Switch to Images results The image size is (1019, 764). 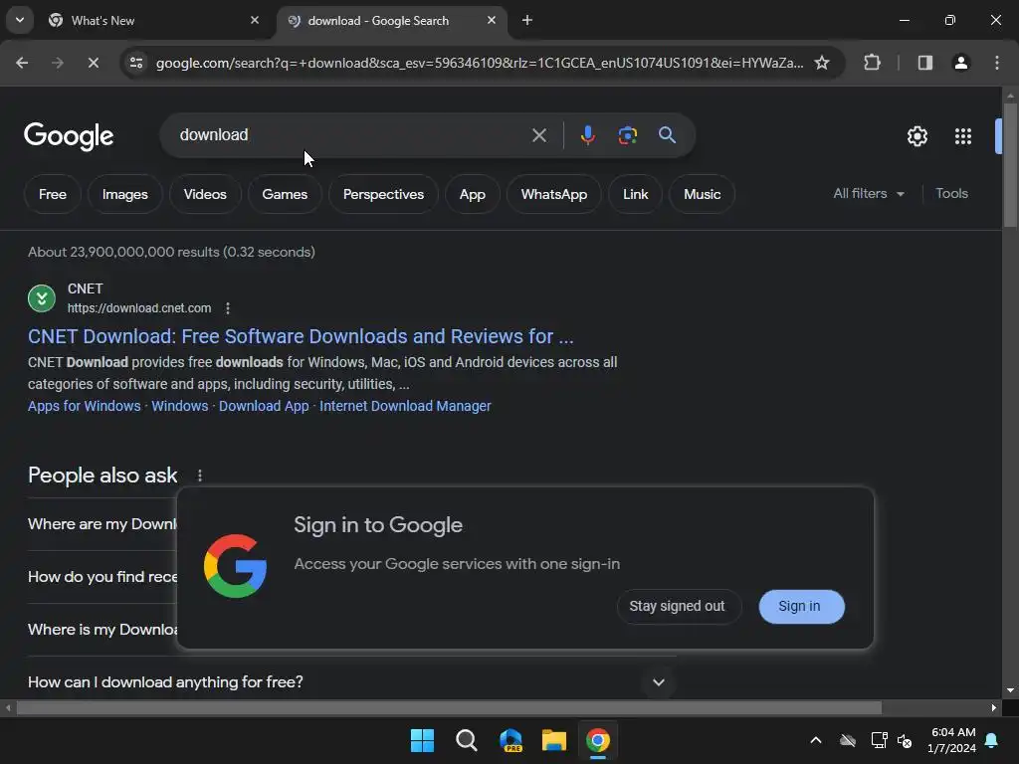point(124,194)
